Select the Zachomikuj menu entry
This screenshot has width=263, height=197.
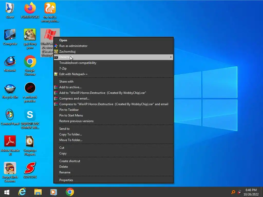click(114, 52)
